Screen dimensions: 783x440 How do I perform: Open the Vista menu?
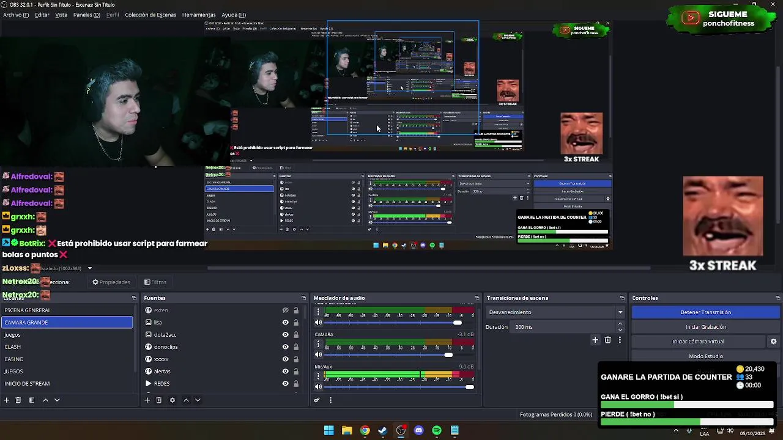tap(61, 15)
